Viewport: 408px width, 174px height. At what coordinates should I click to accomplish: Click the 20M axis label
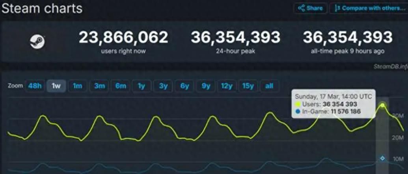coord(398,138)
